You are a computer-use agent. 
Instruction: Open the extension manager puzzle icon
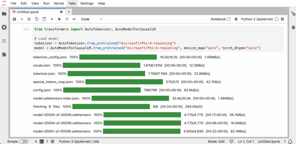click(4, 55)
